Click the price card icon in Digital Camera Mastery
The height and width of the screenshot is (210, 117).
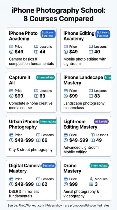pos(11,179)
